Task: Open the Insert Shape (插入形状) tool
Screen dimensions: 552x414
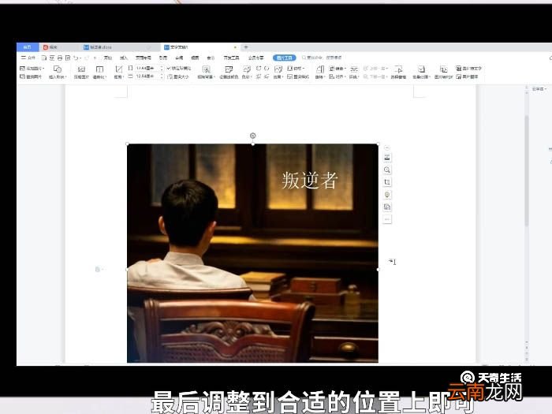Action: tap(57, 72)
